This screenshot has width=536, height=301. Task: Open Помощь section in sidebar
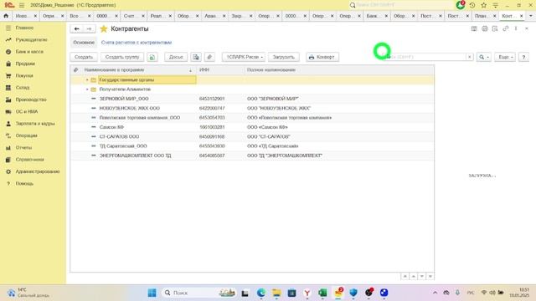pos(24,184)
